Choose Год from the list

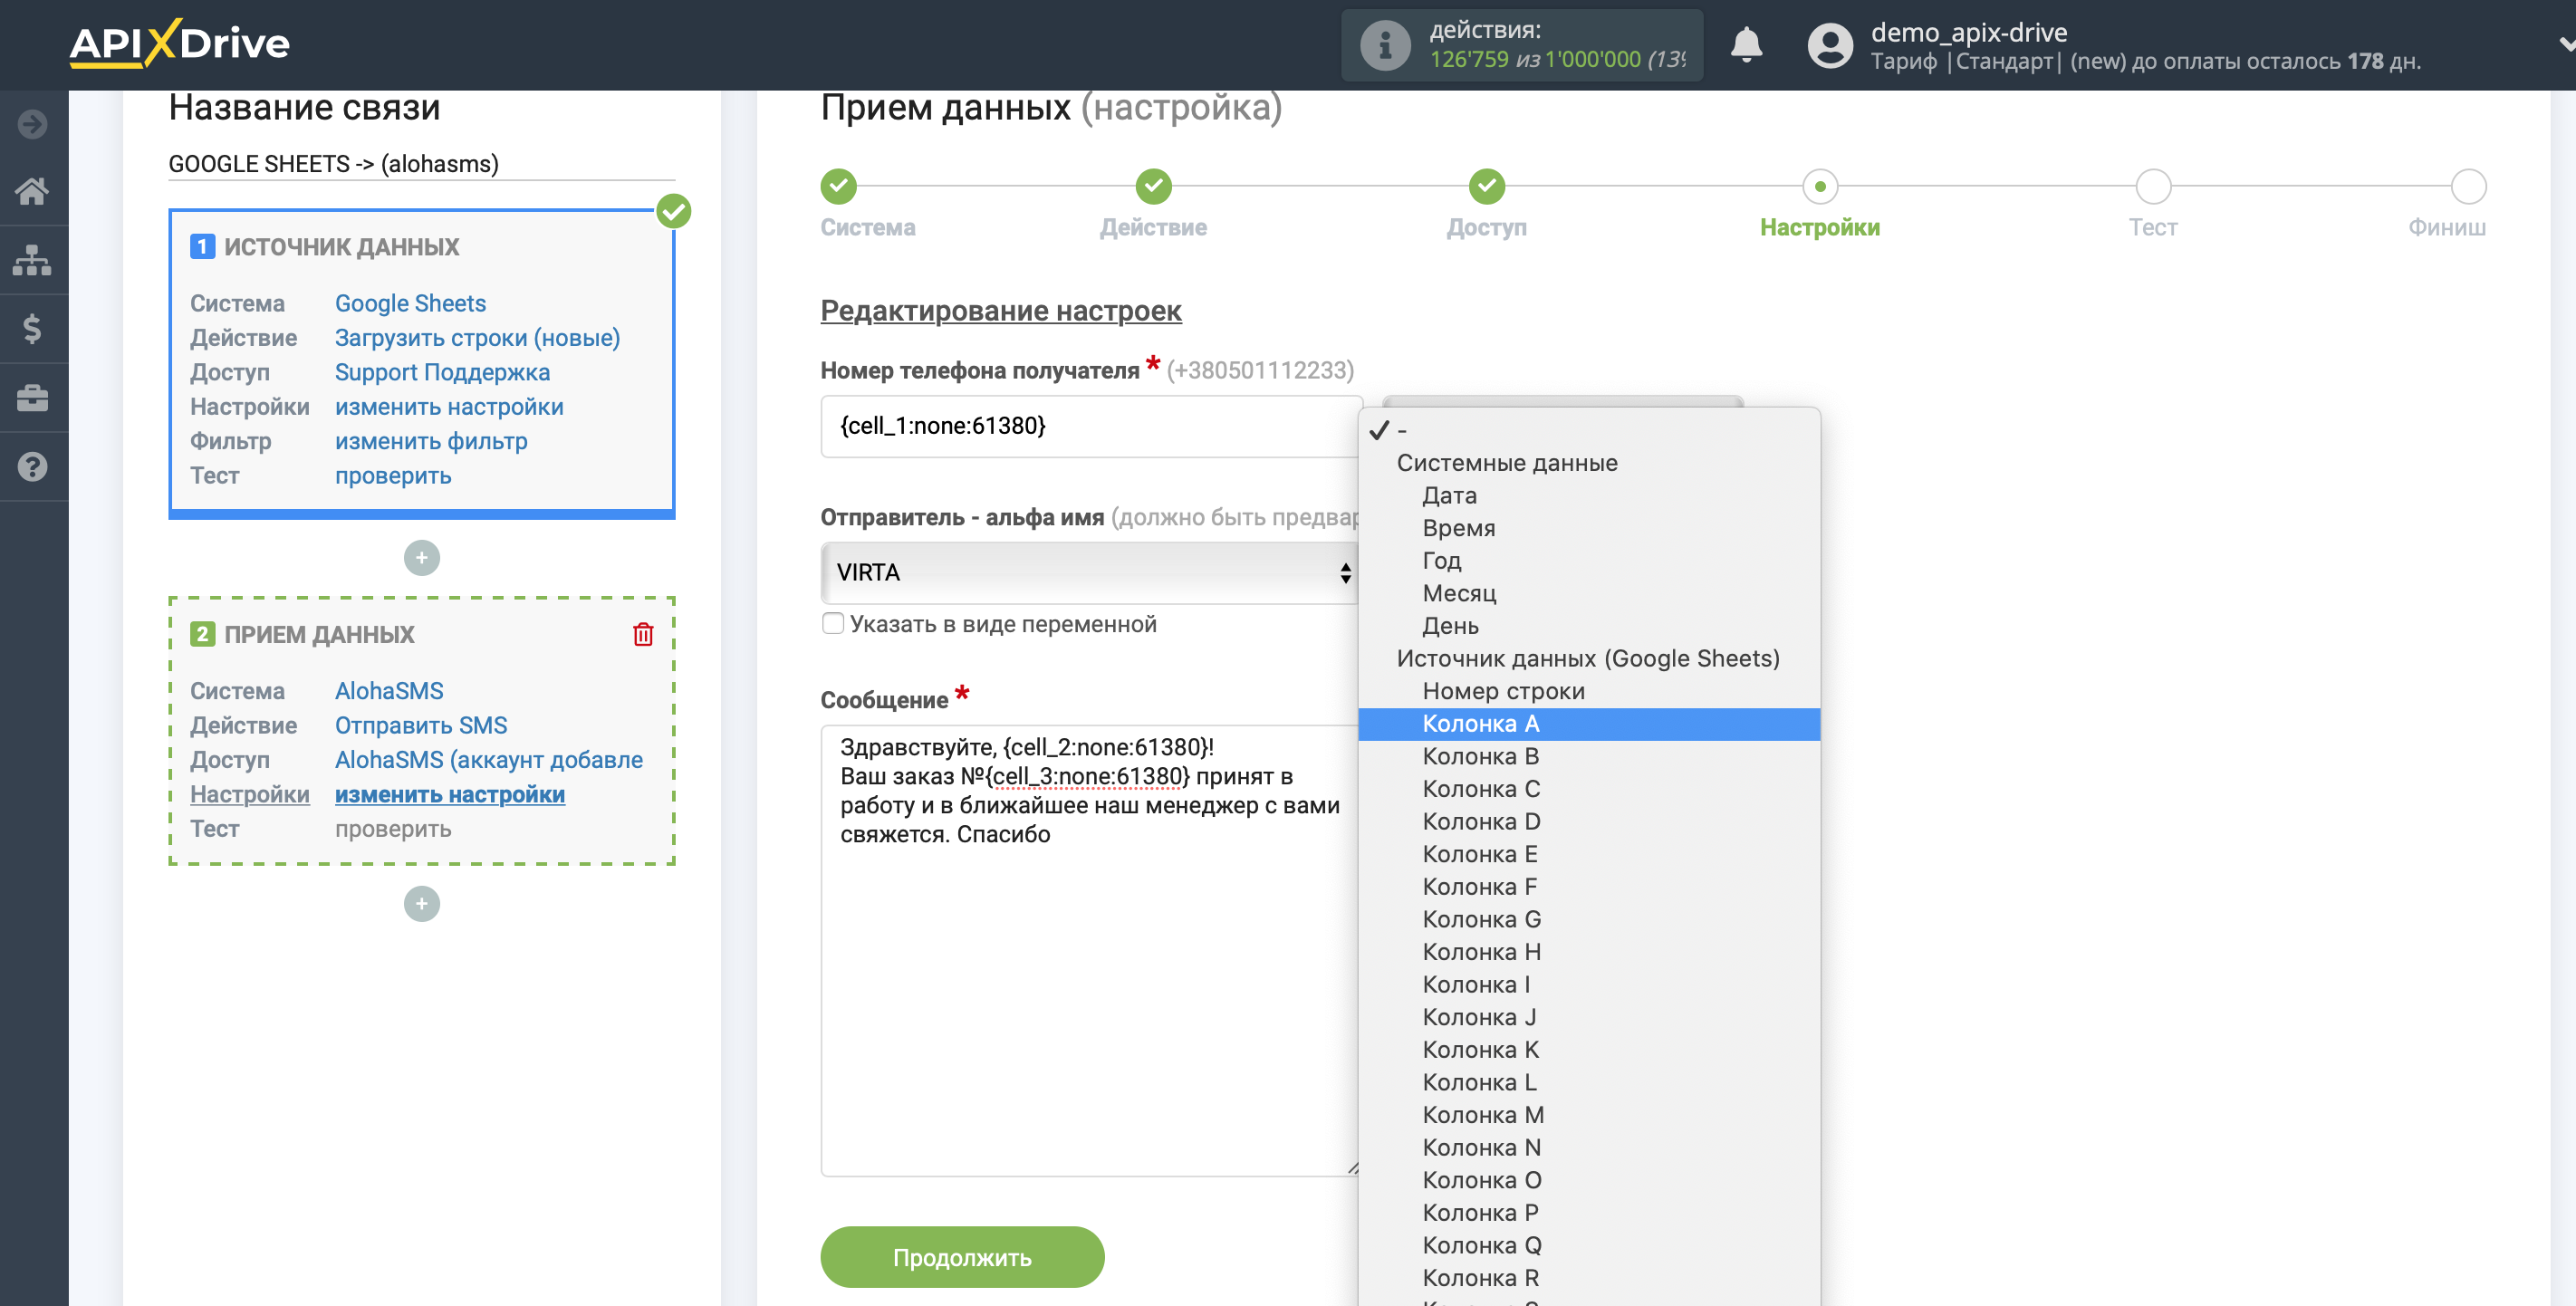(1589, 561)
